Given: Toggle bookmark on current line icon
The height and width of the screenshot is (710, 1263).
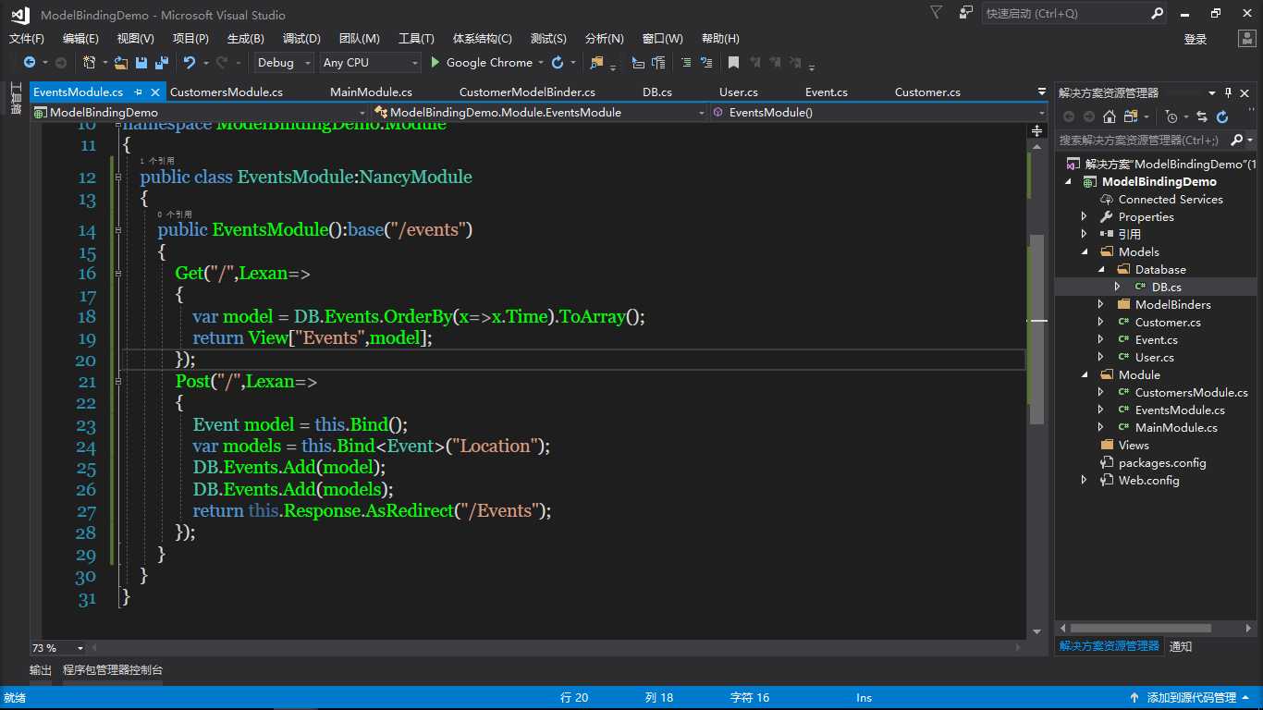Looking at the screenshot, I should (733, 63).
